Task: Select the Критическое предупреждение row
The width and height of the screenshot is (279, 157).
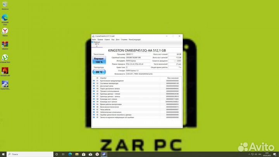Action: 137,81
